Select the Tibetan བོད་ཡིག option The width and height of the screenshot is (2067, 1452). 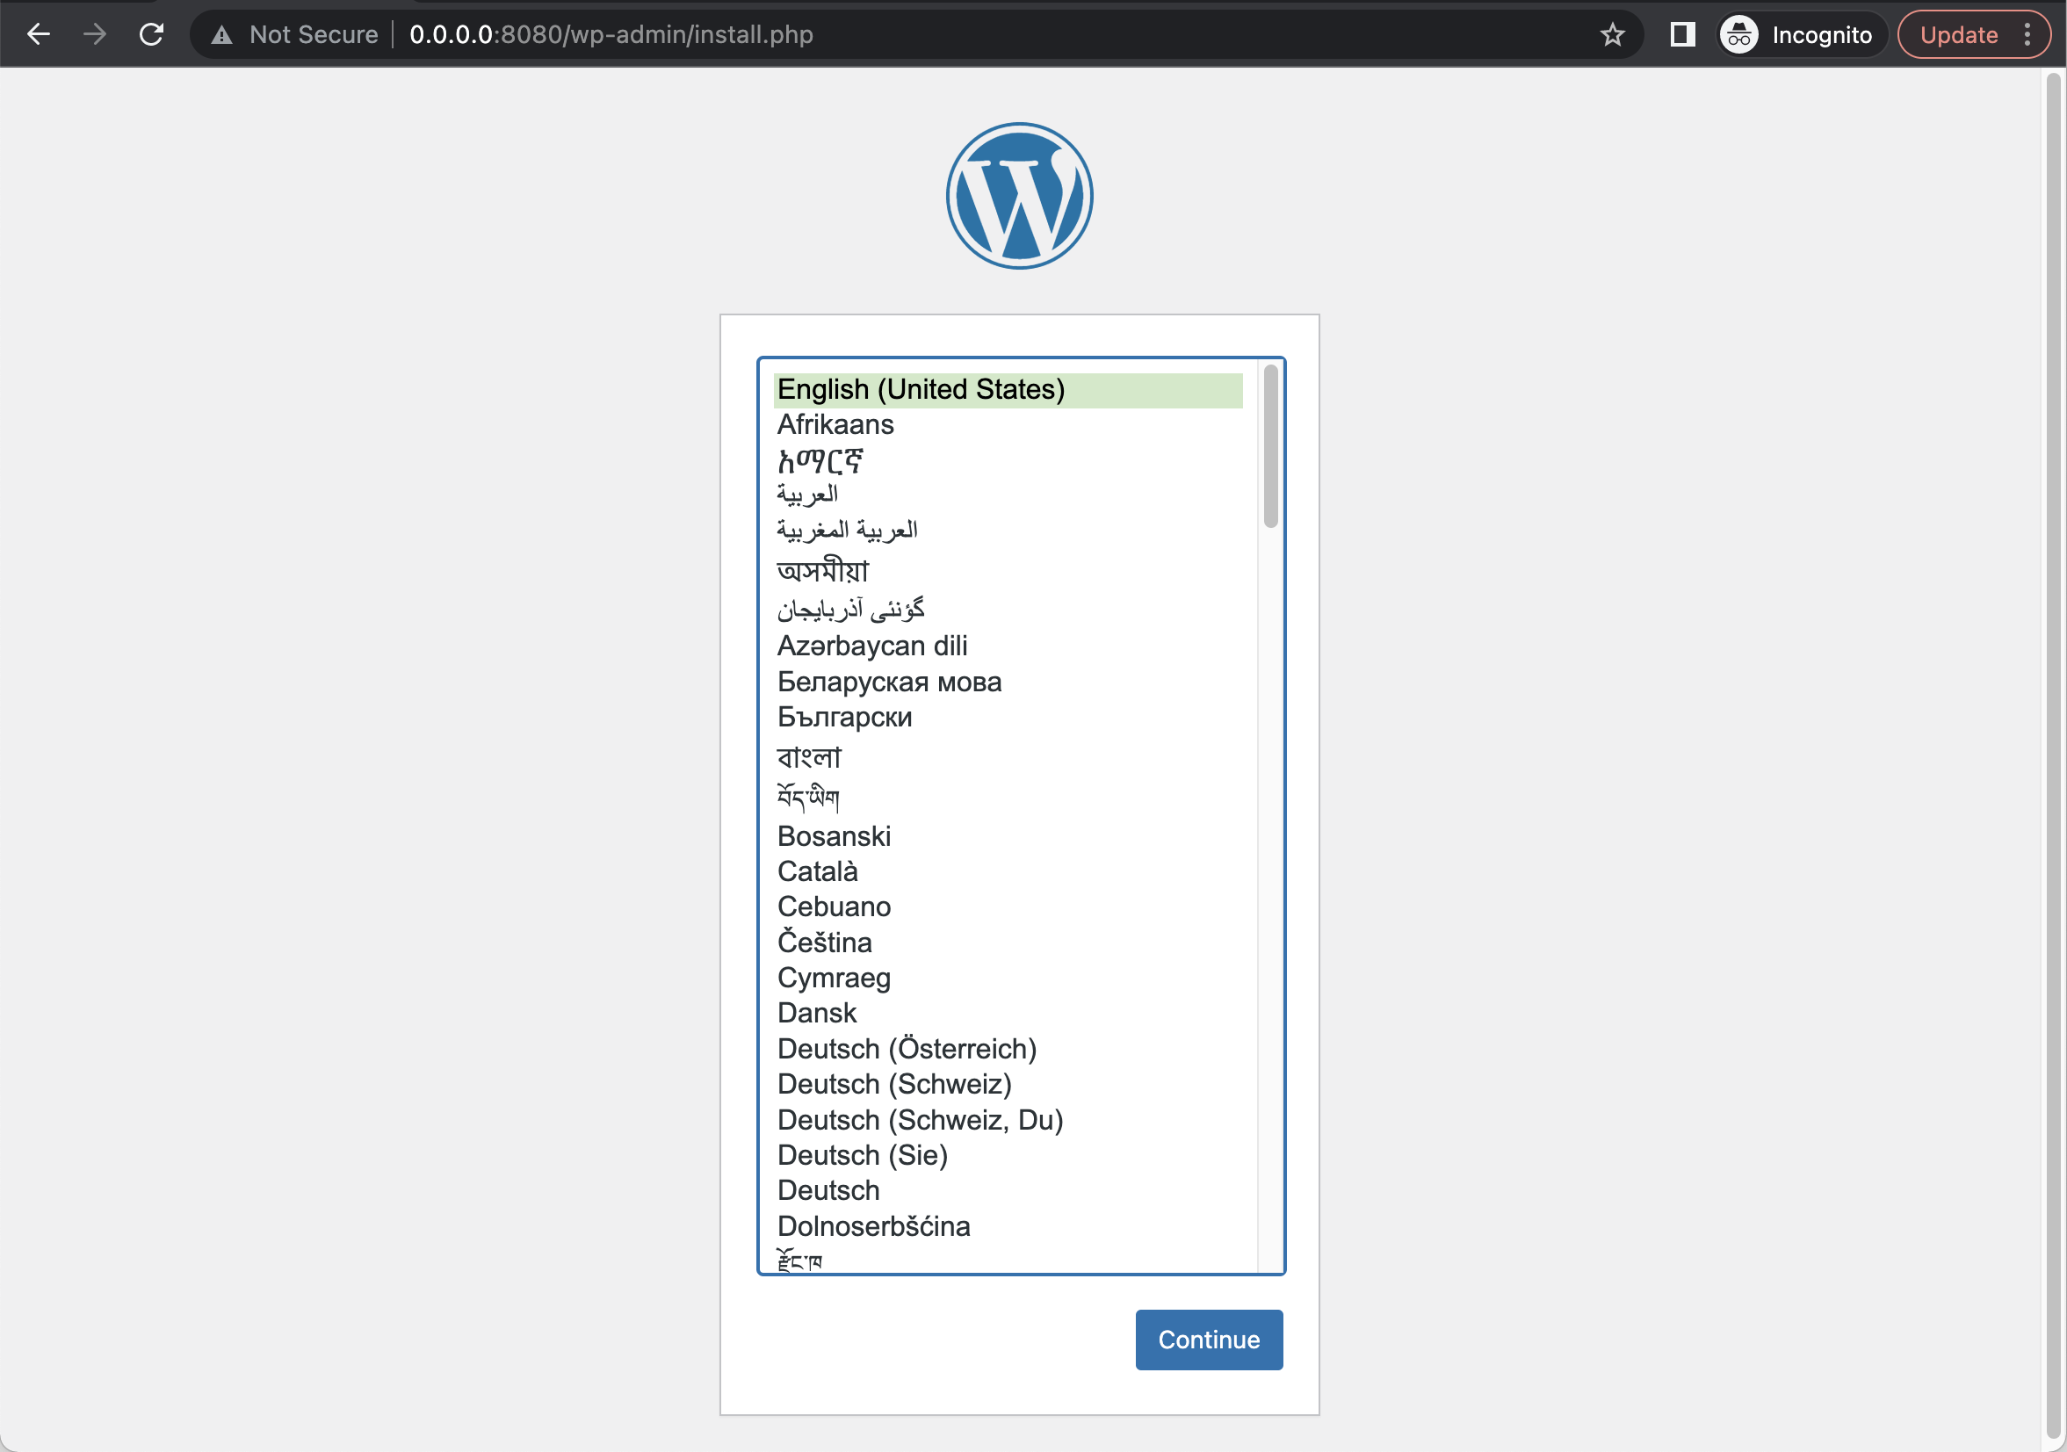coord(1008,797)
